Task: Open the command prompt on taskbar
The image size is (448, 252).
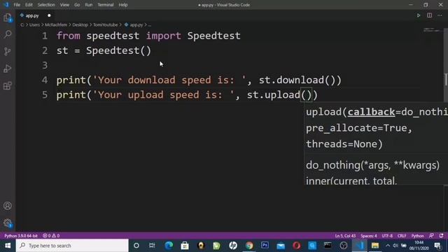Action: click(328, 246)
